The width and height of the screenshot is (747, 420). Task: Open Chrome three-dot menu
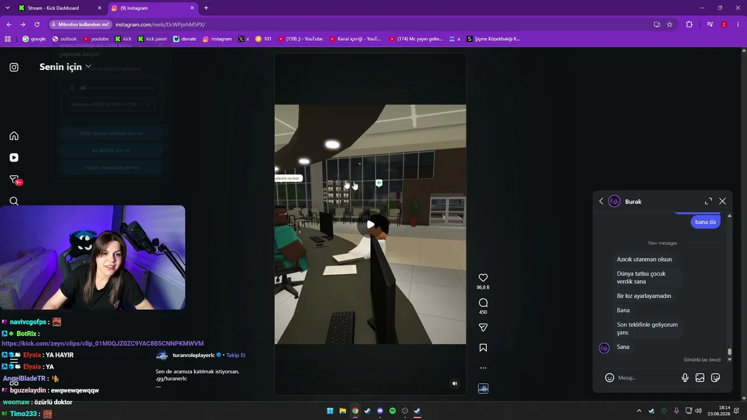[739, 24]
